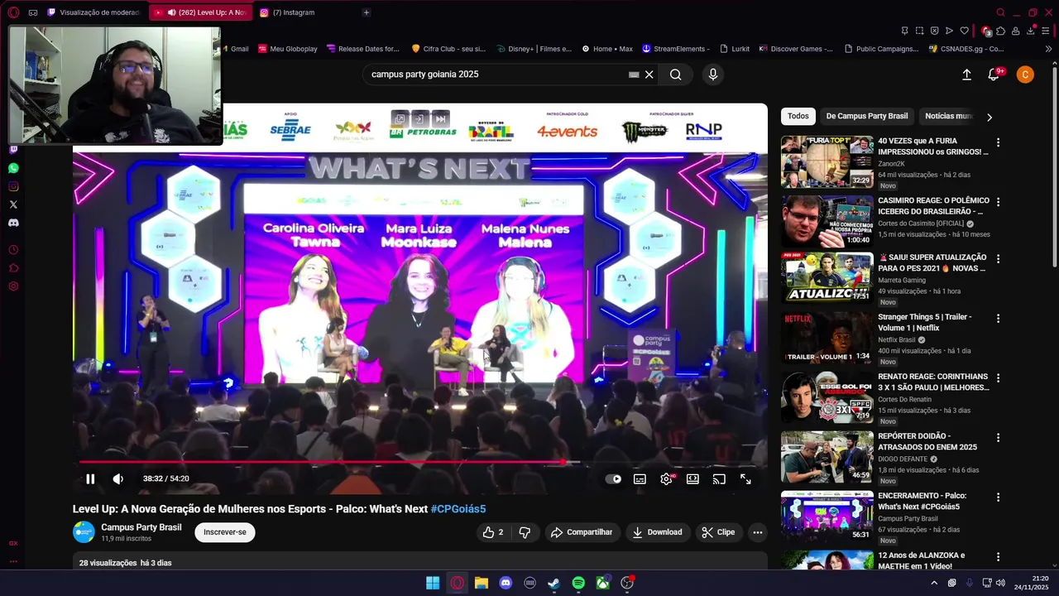Open Campus Party Brasil channel link
1059x596 pixels.
pos(141,527)
